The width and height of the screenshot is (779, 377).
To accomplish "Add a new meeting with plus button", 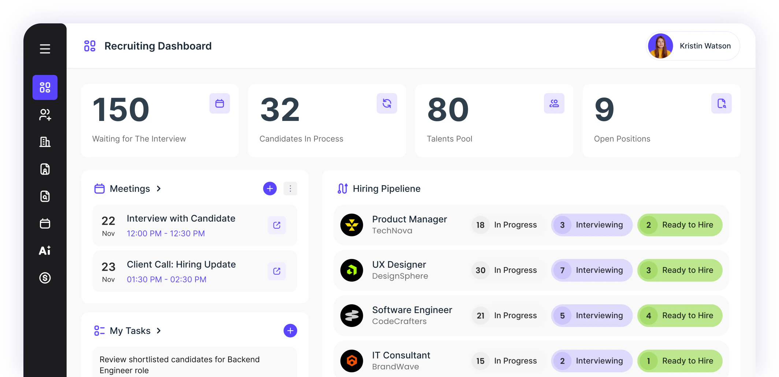I will pyautogui.click(x=270, y=188).
